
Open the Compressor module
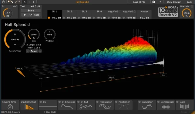[166, 105]
